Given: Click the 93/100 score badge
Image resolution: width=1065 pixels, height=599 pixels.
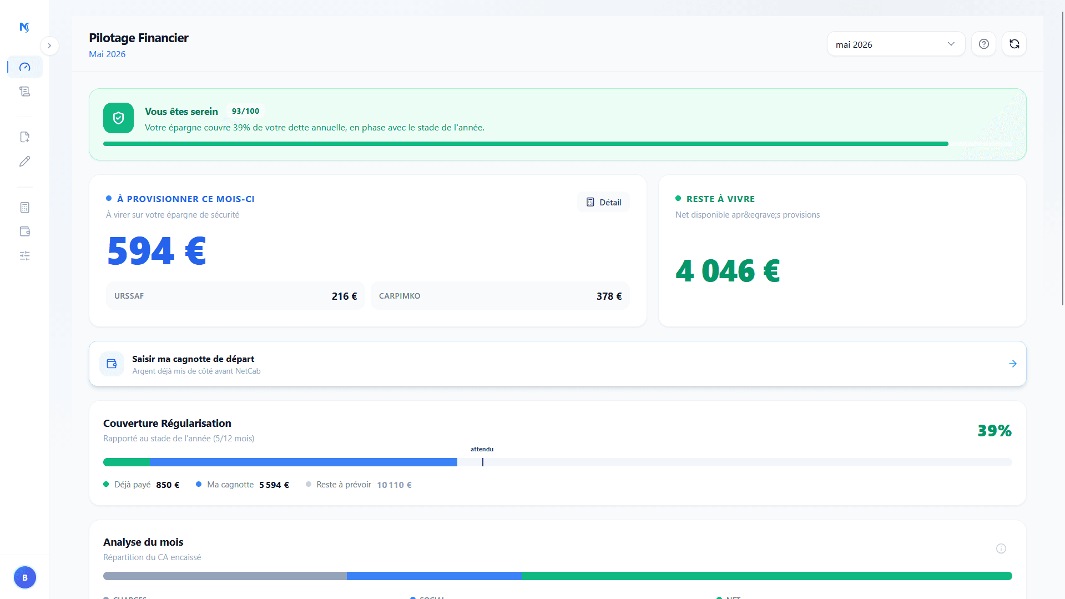Looking at the screenshot, I should [x=245, y=112].
